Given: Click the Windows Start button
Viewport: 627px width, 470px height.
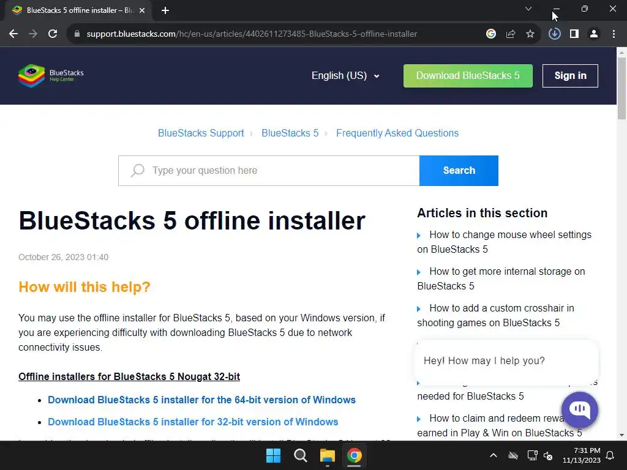Looking at the screenshot, I should [x=274, y=455].
